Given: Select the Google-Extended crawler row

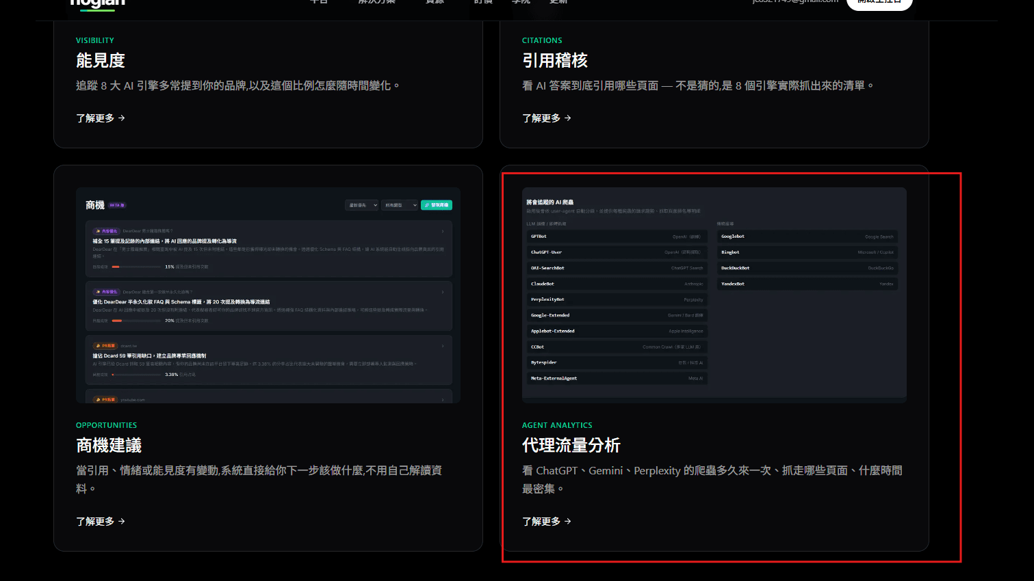Looking at the screenshot, I should (x=617, y=315).
